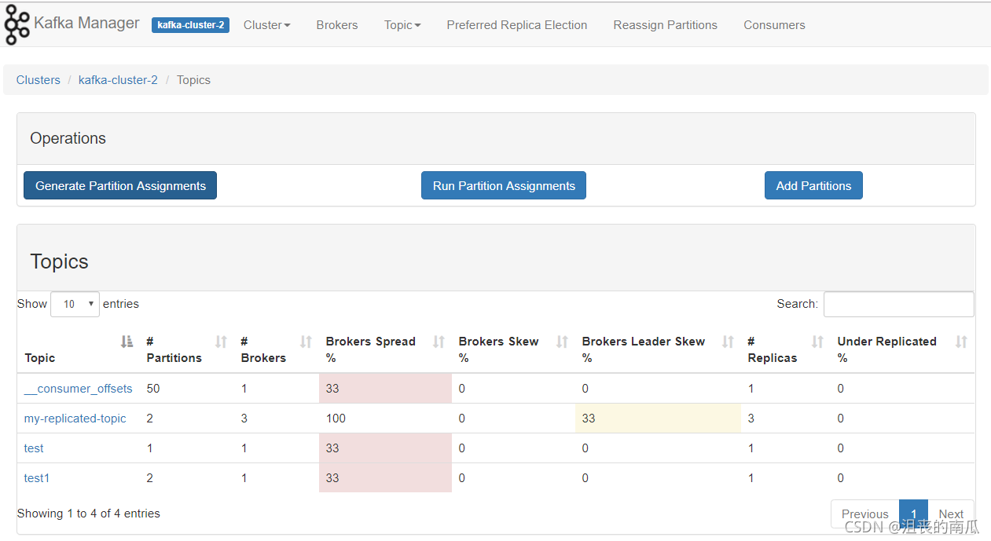Open kafka-cluster-2 breadcrumb link

click(x=118, y=80)
